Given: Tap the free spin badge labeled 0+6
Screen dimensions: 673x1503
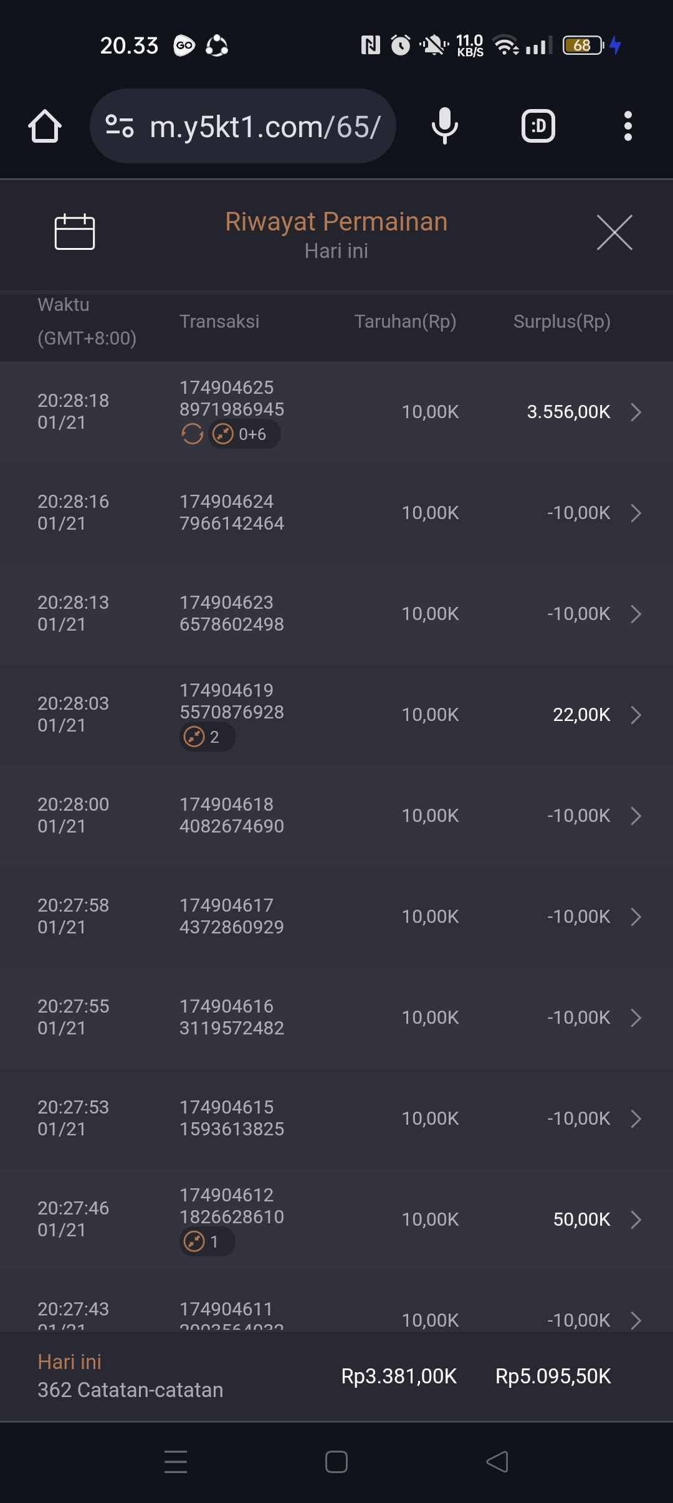Looking at the screenshot, I should click(244, 434).
